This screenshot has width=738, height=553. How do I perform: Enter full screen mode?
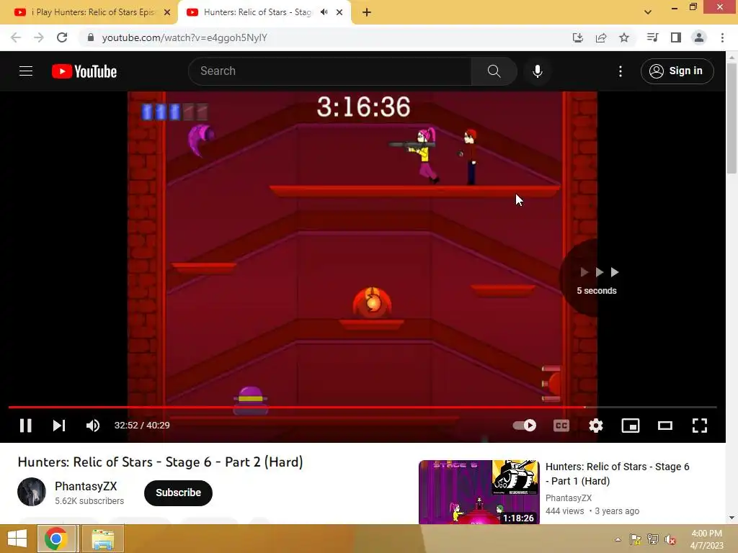(700, 426)
